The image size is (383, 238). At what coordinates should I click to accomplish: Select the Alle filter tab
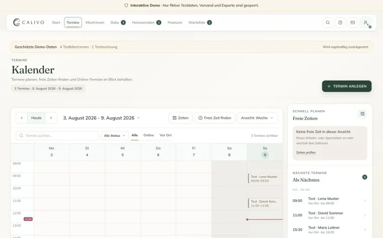click(x=135, y=135)
